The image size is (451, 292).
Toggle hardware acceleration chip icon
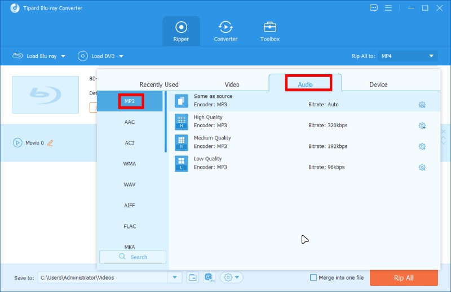coord(209,277)
